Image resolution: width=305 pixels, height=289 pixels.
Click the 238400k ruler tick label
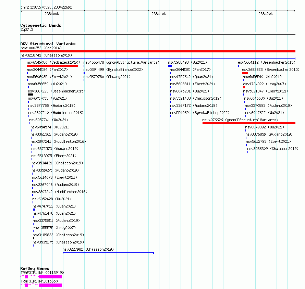click(52, 14)
